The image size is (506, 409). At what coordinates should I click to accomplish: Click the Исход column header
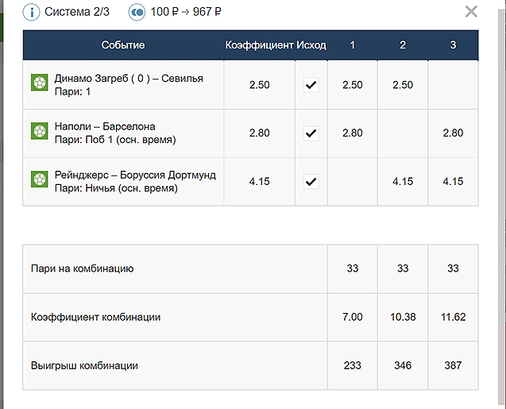click(x=311, y=45)
